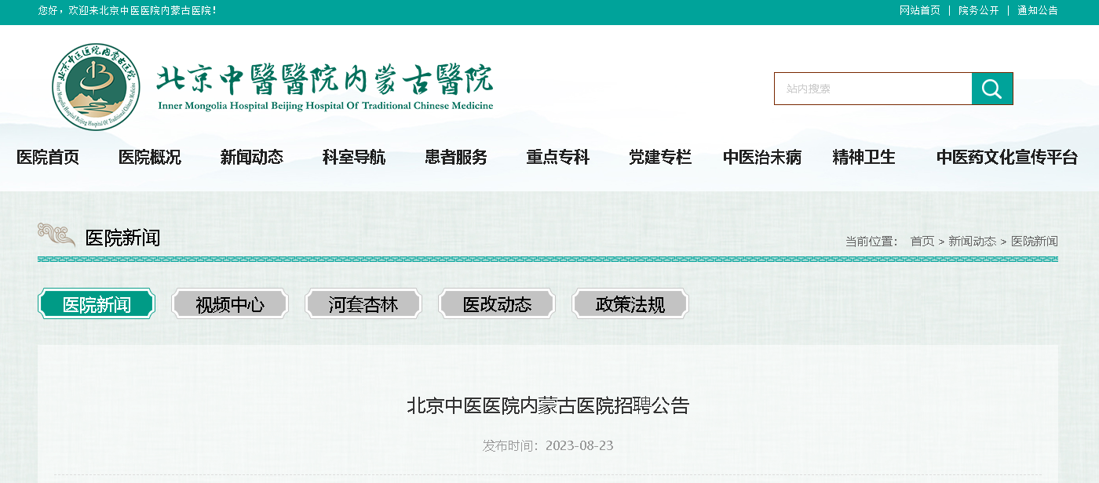
Task: Open 科室导航 navigation item
Action: click(x=354, y=157)
